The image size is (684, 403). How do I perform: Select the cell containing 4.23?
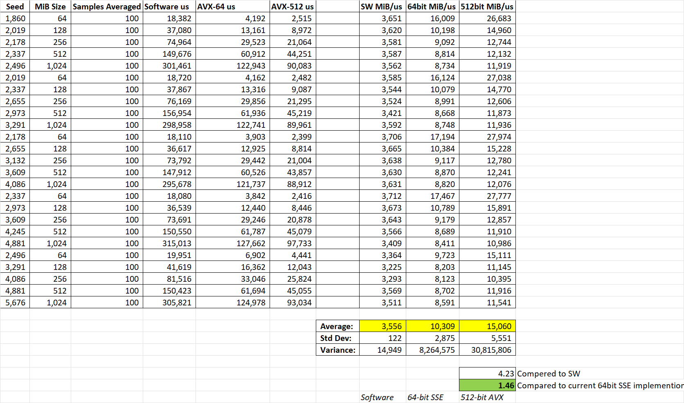click(x=487, y=374)
